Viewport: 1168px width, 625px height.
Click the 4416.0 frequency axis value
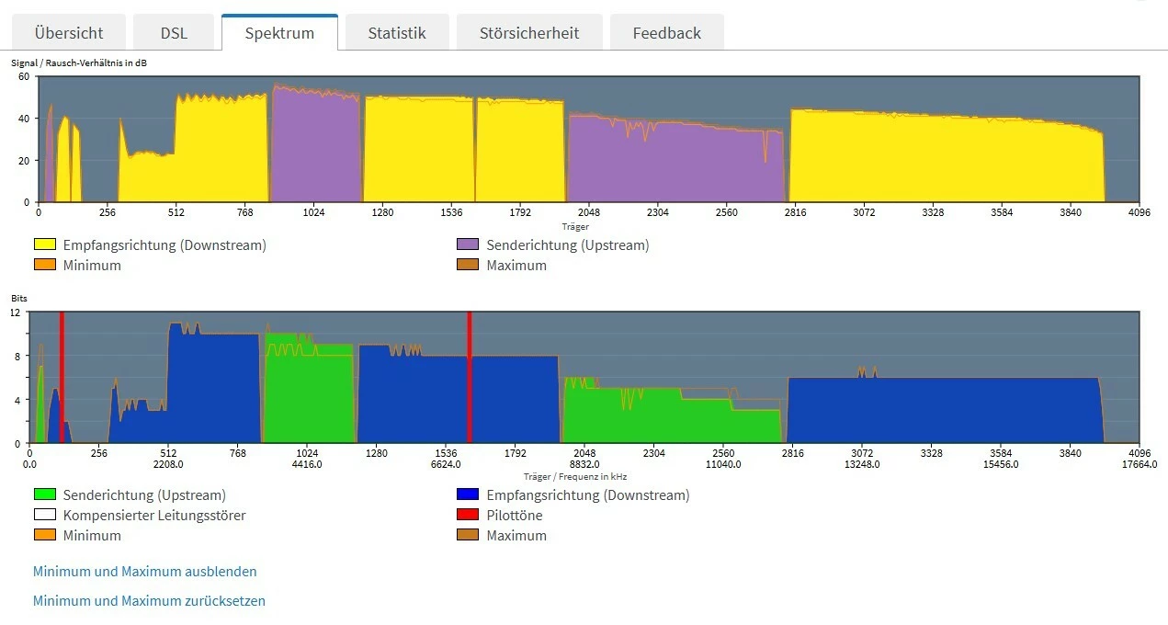307,464
